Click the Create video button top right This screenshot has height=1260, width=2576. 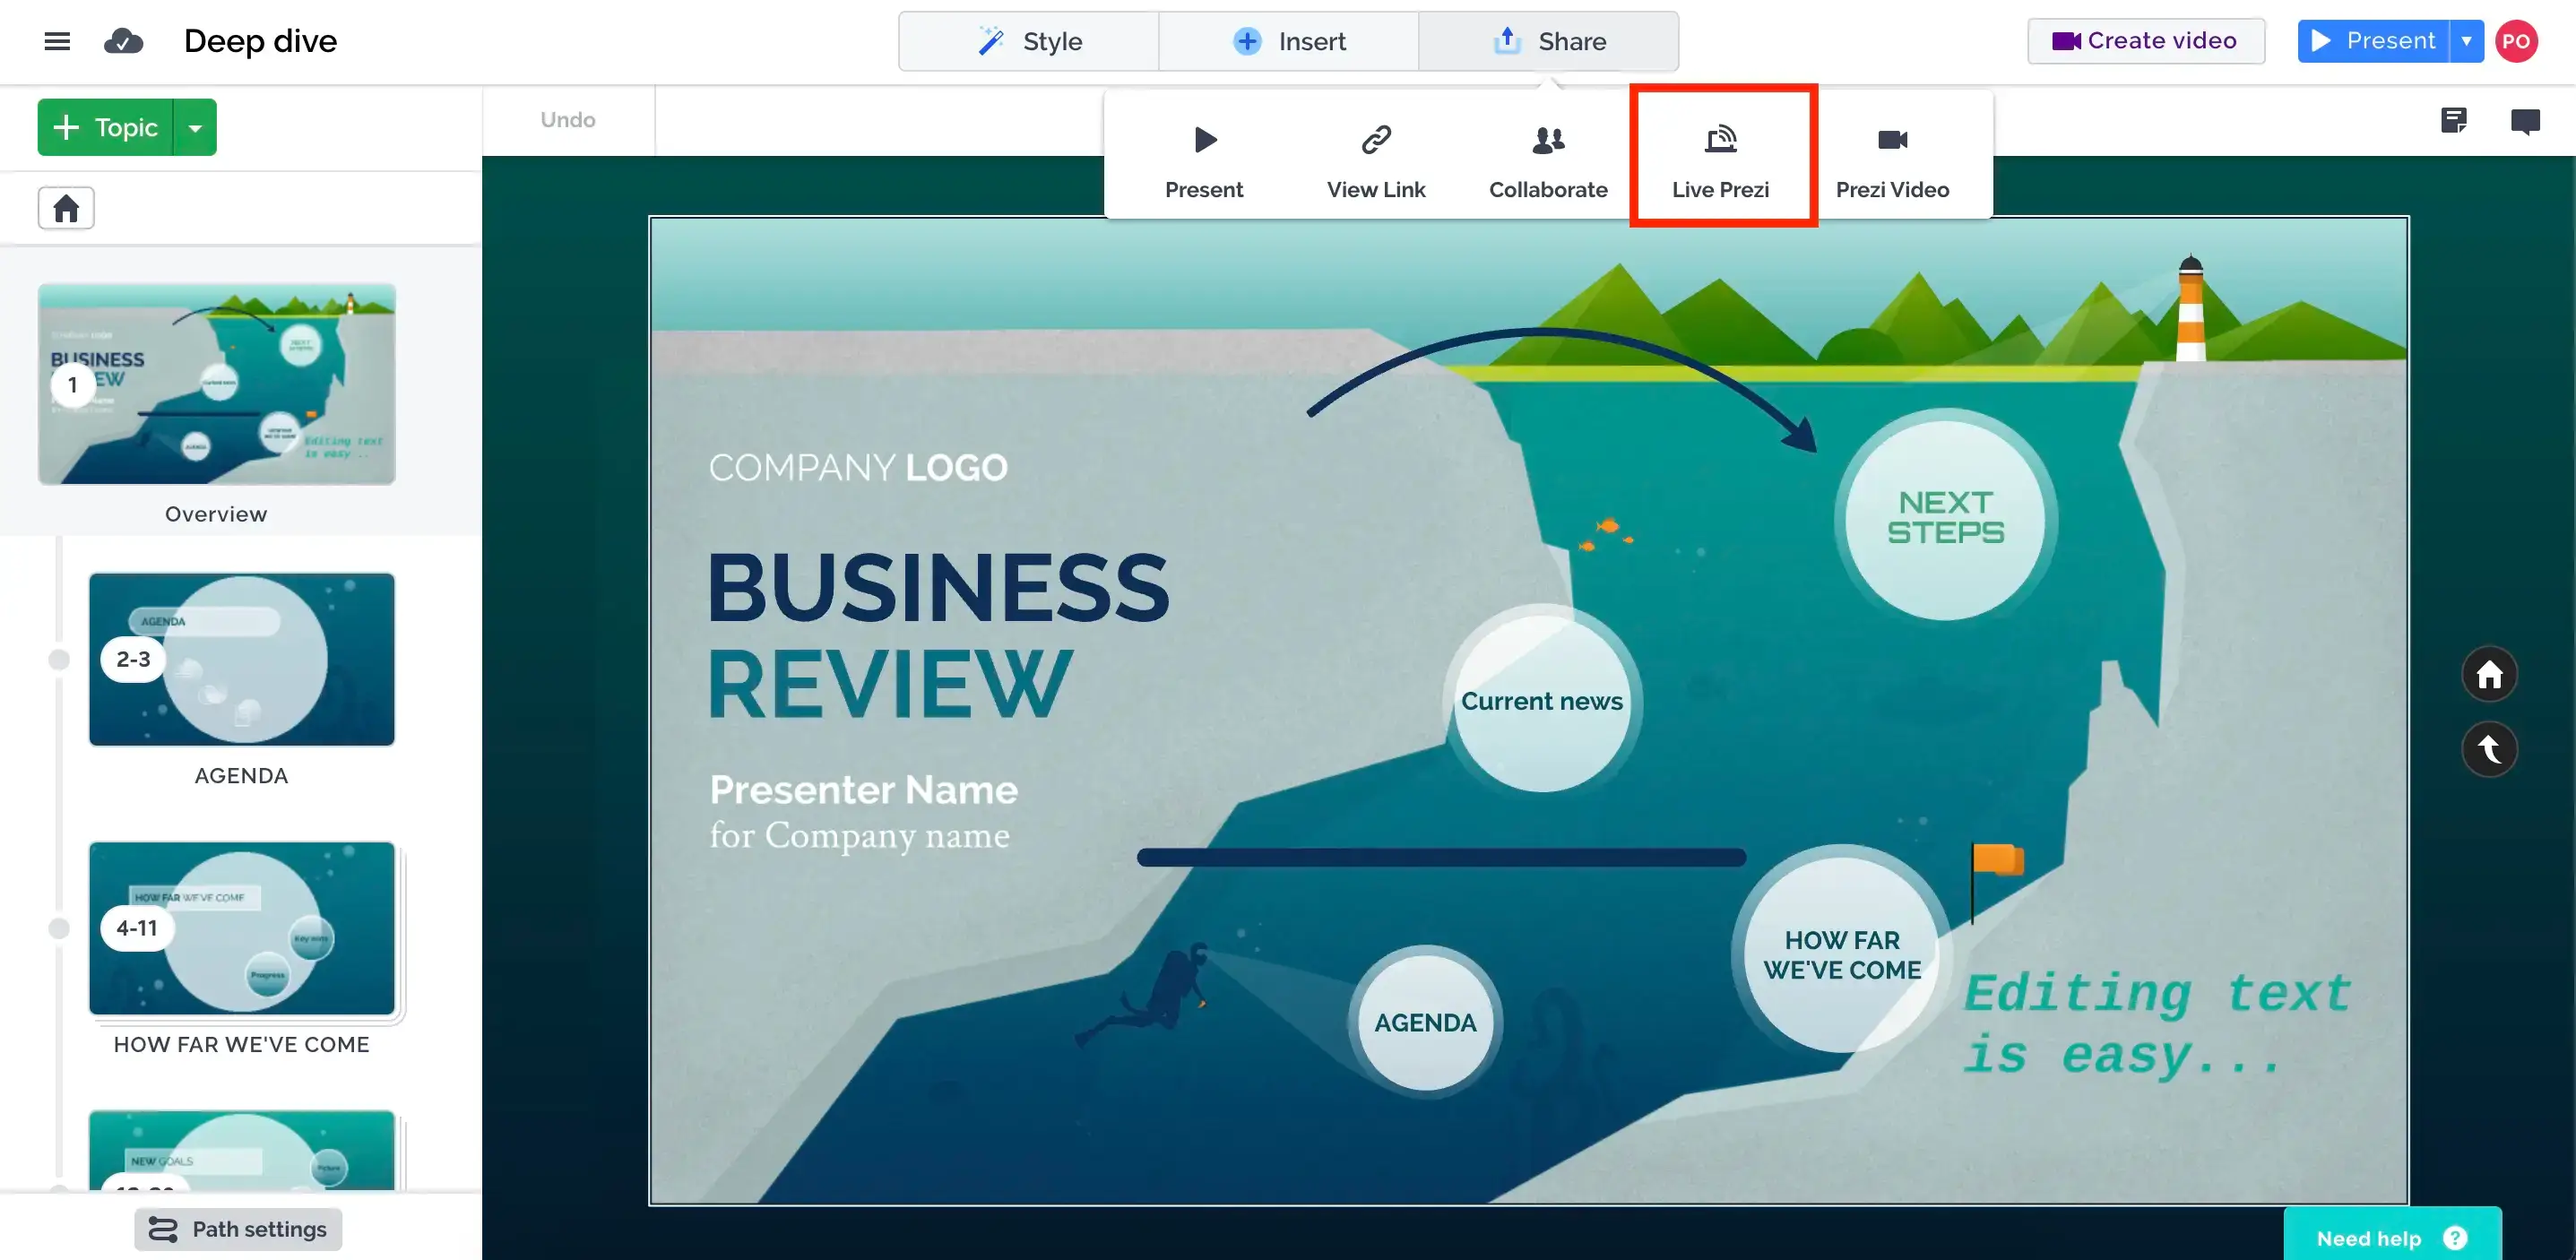(x=2146, y=41)
